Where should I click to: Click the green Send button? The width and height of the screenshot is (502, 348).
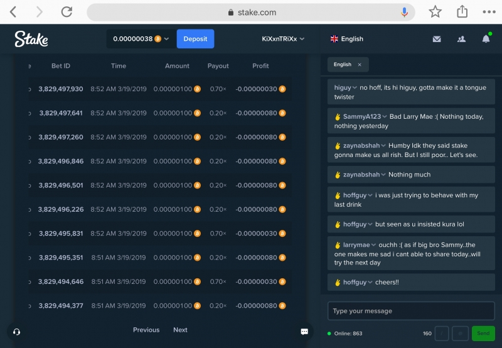(x=483, y=334)
